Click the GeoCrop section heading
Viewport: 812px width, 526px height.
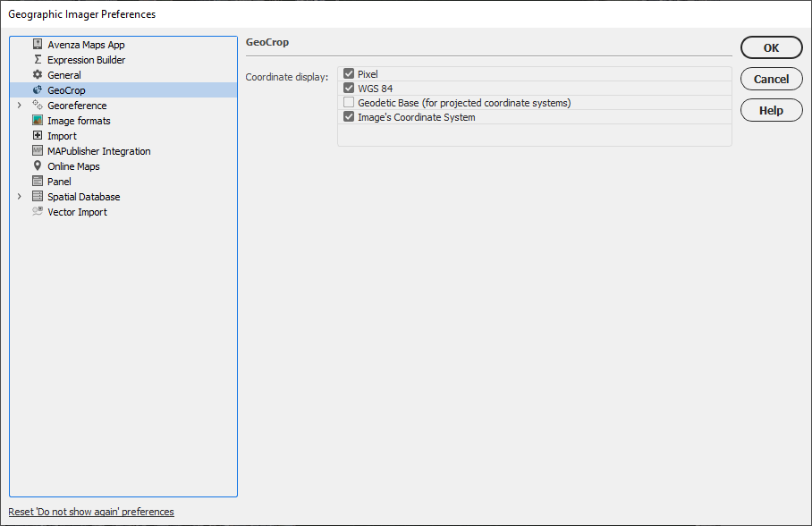coord(267,42)
